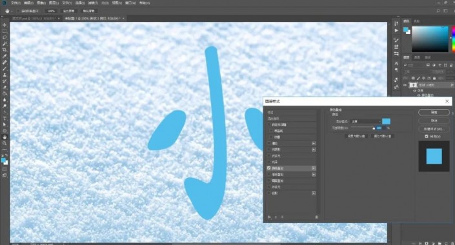
Task: Open the overlay color swatch
Action: (386, 121)
